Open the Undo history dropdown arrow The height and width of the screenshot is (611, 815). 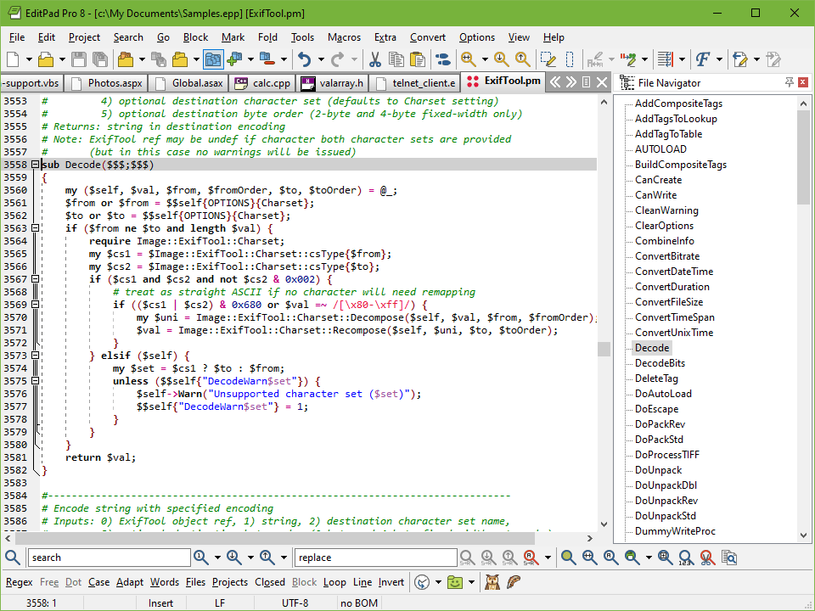tap(321, 59)
